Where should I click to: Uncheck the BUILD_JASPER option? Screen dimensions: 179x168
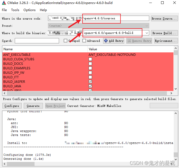90,81
